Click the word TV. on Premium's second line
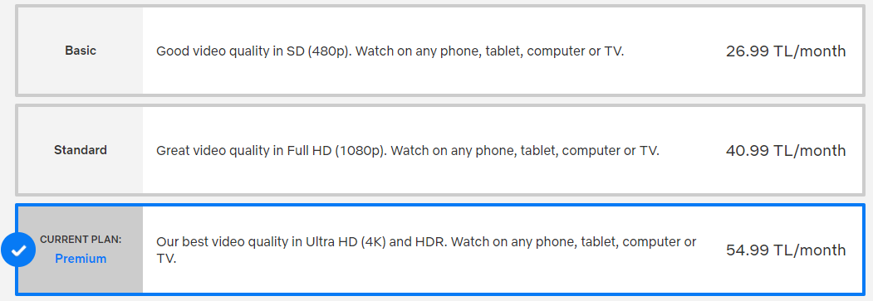873x301 pixels. [x=166, y=259]
